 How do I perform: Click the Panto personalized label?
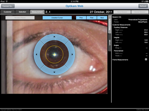[119, 56]
